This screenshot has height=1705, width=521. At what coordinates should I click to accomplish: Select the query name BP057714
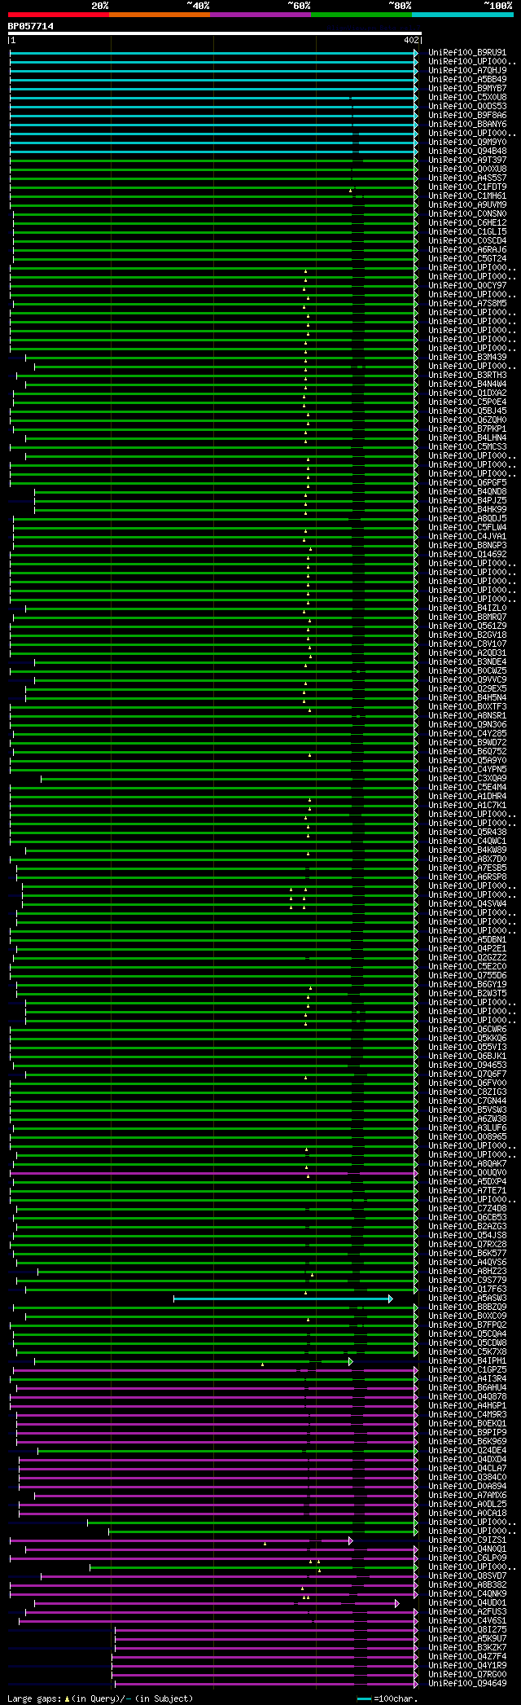tap(31, 26)
